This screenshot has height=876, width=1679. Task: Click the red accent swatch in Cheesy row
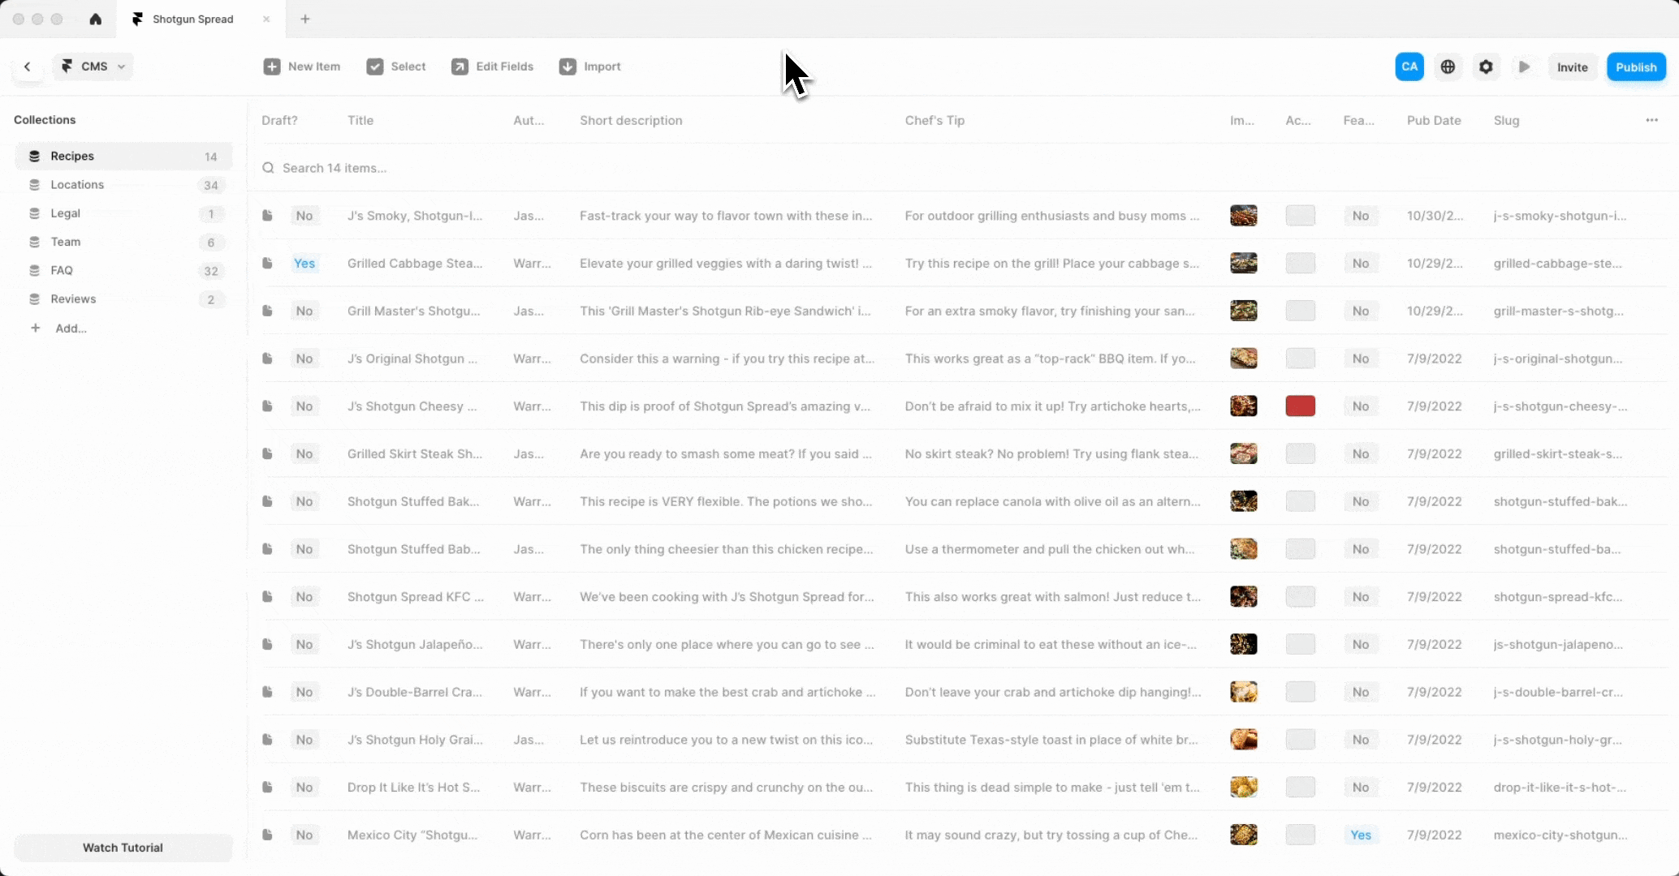click(x=1300, y=406)
